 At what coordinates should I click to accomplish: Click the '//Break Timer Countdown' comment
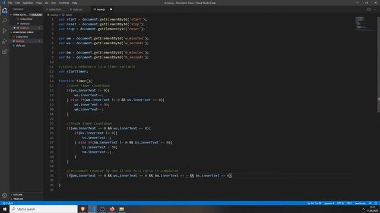89,124
